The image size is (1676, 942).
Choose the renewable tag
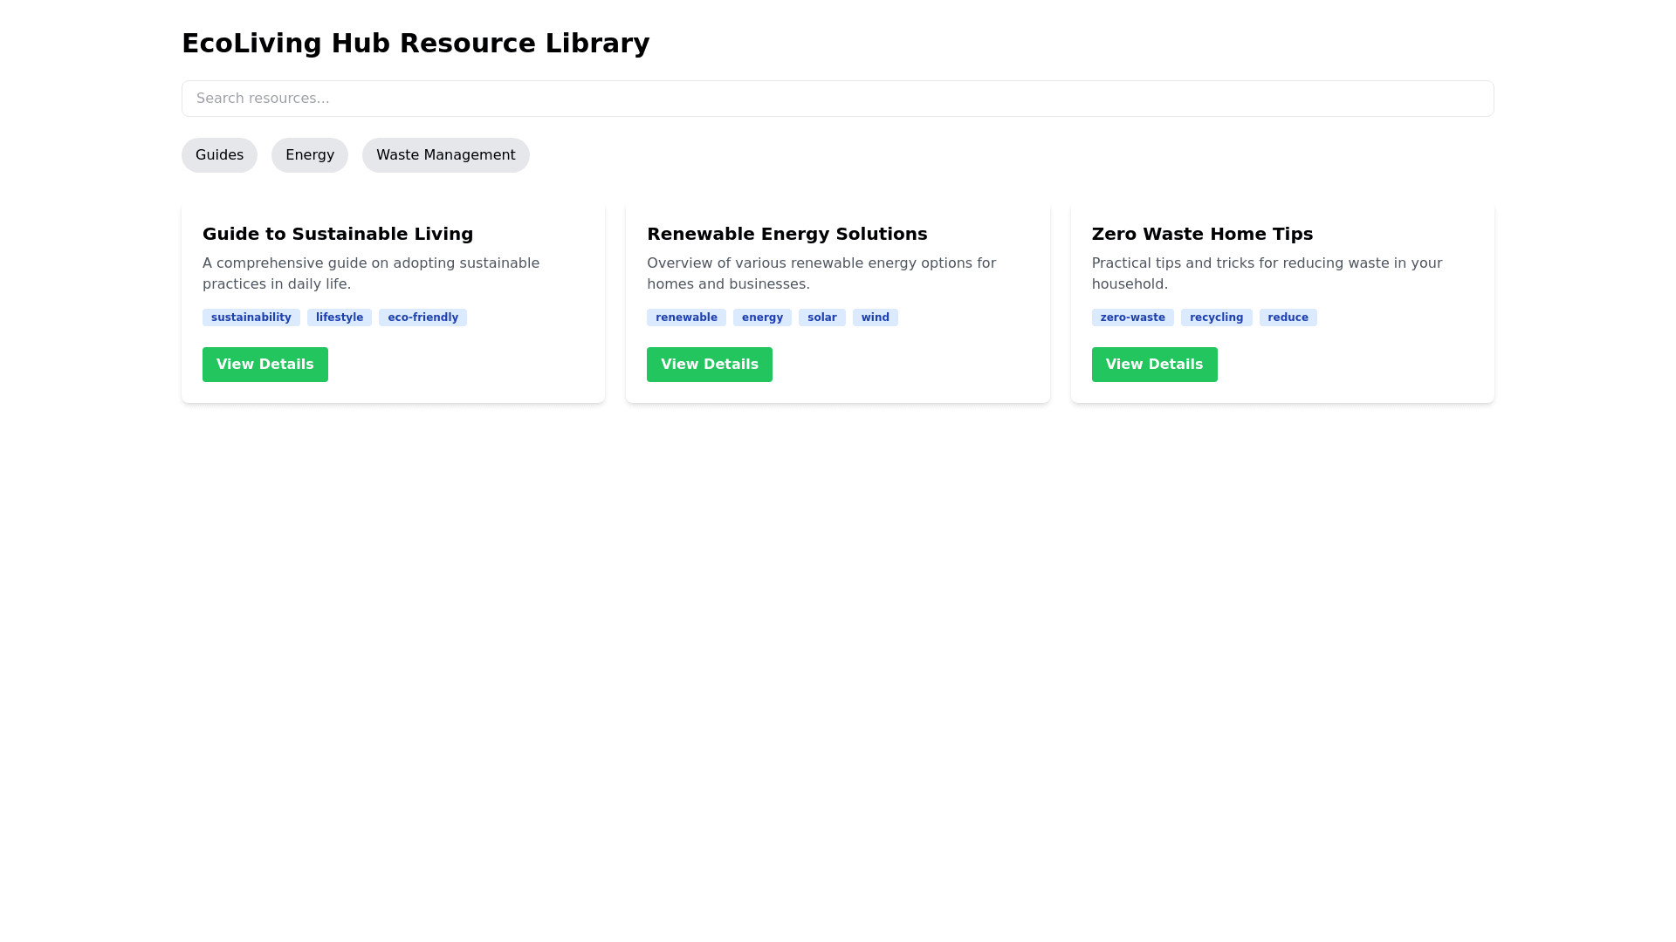[686, 317]
